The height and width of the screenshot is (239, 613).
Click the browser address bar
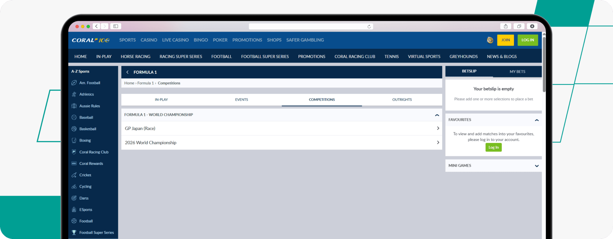pyautogui.click(x=311, y=27)
